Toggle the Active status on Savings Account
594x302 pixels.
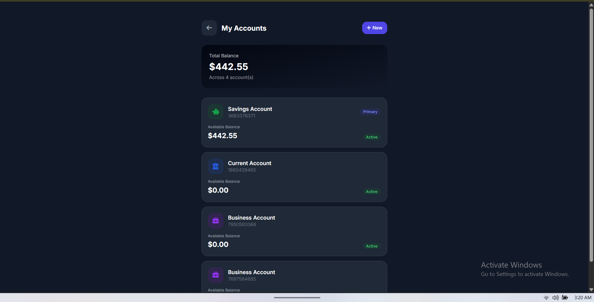[x=371, y=137]
